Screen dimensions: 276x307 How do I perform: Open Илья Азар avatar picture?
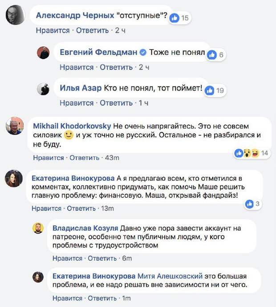[x=43, y=89]
